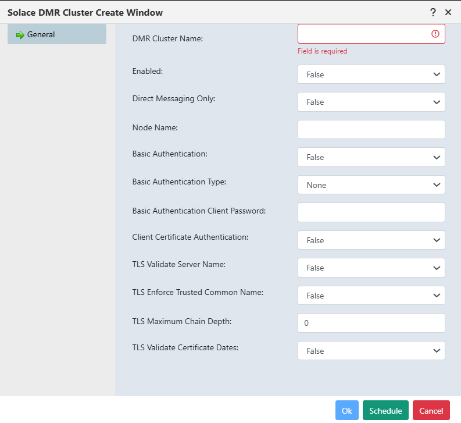Click the Schedule button
The width and height of the screenshot is (461, 423).
[385, 410]
